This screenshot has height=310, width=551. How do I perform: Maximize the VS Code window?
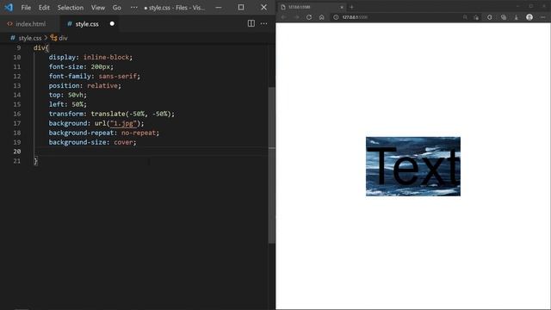241,8
